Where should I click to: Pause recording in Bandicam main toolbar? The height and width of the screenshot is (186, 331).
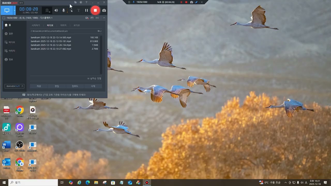pyautogui.click(x=87, y=10)
